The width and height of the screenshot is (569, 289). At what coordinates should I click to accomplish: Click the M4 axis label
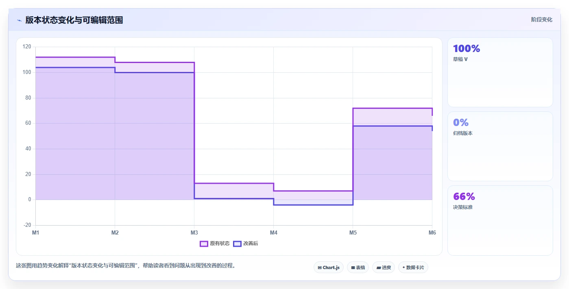273,233
